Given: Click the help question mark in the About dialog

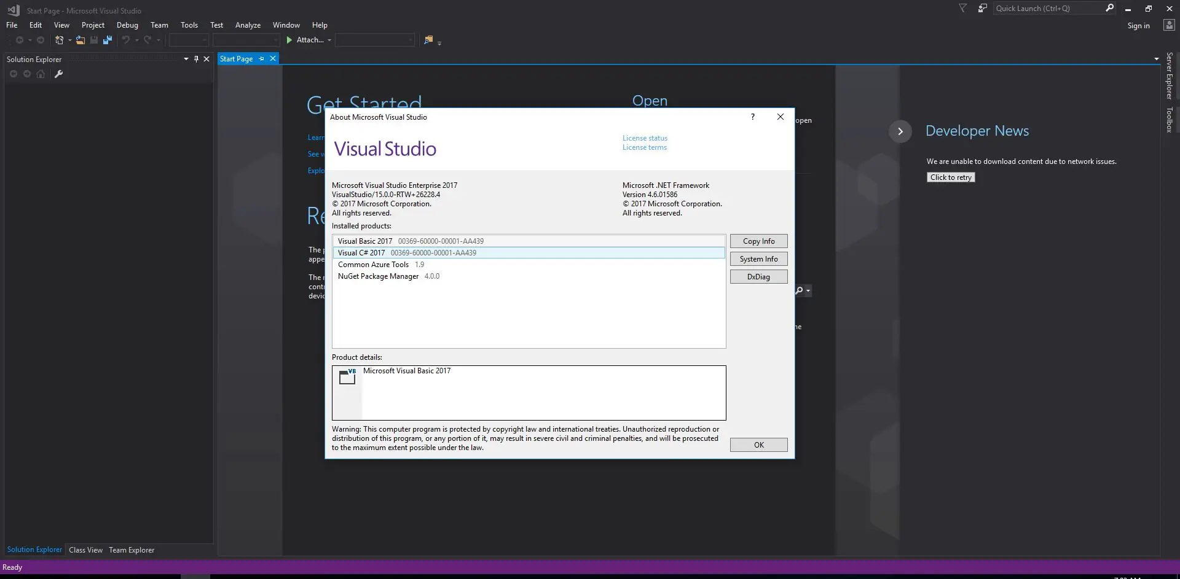Looking at the screenshot, I should tap(753, 117).
